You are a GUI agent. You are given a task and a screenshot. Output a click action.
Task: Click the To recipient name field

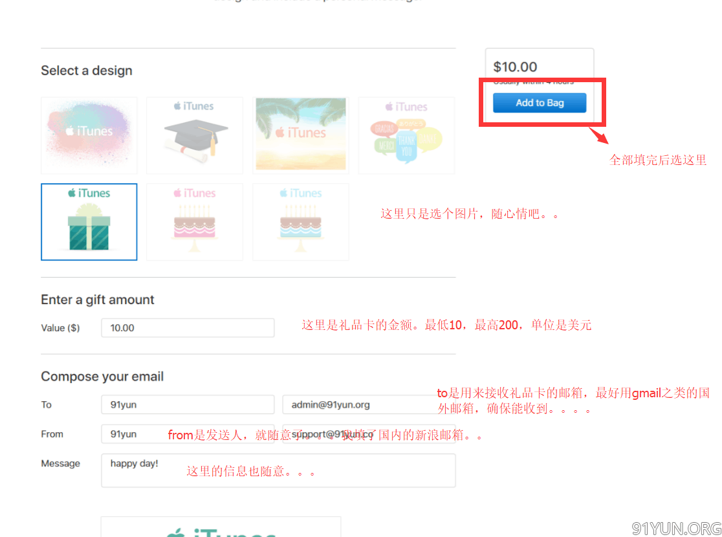188,404
